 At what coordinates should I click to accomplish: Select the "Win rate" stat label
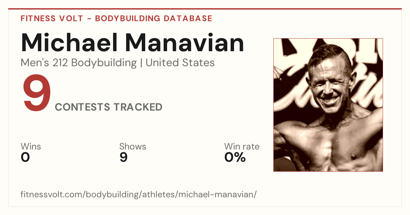pyautogui.click(x=242, y=146)
